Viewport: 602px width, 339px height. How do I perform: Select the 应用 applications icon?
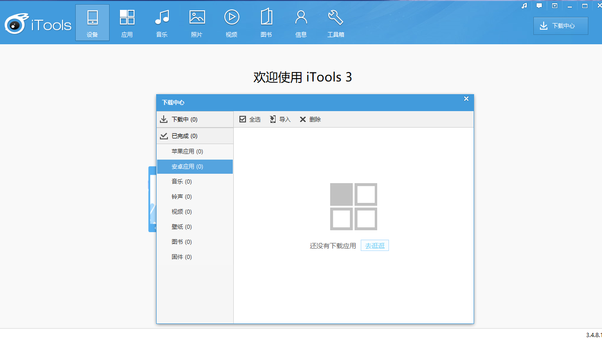(127, 22)
